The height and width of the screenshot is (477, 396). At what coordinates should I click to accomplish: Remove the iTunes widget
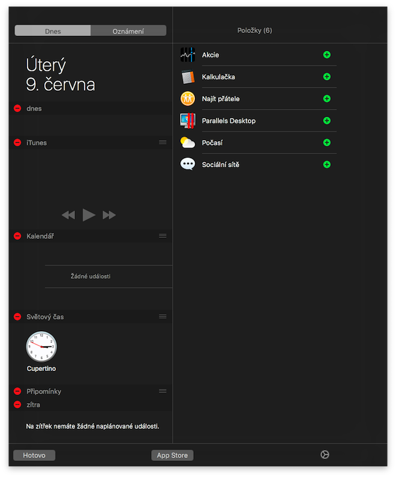[17, 143]
